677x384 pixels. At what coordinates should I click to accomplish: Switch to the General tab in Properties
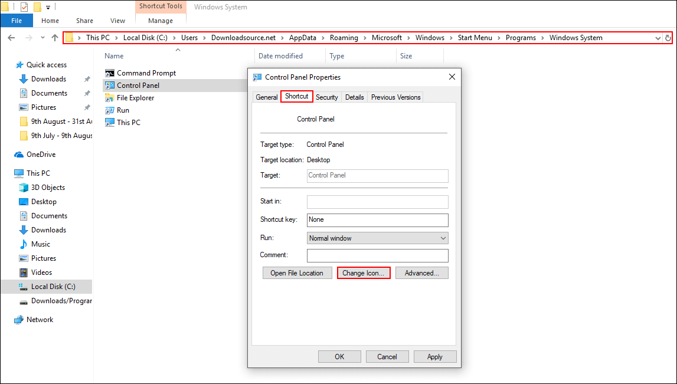(x=267, y=97)
